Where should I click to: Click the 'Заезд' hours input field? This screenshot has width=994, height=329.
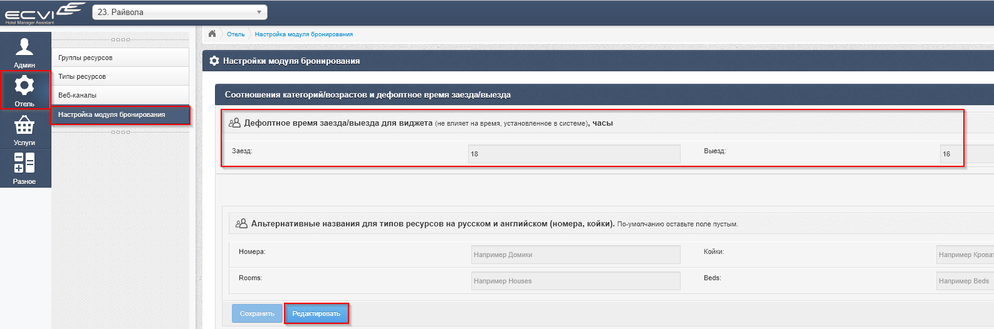(x=574, y=154)
